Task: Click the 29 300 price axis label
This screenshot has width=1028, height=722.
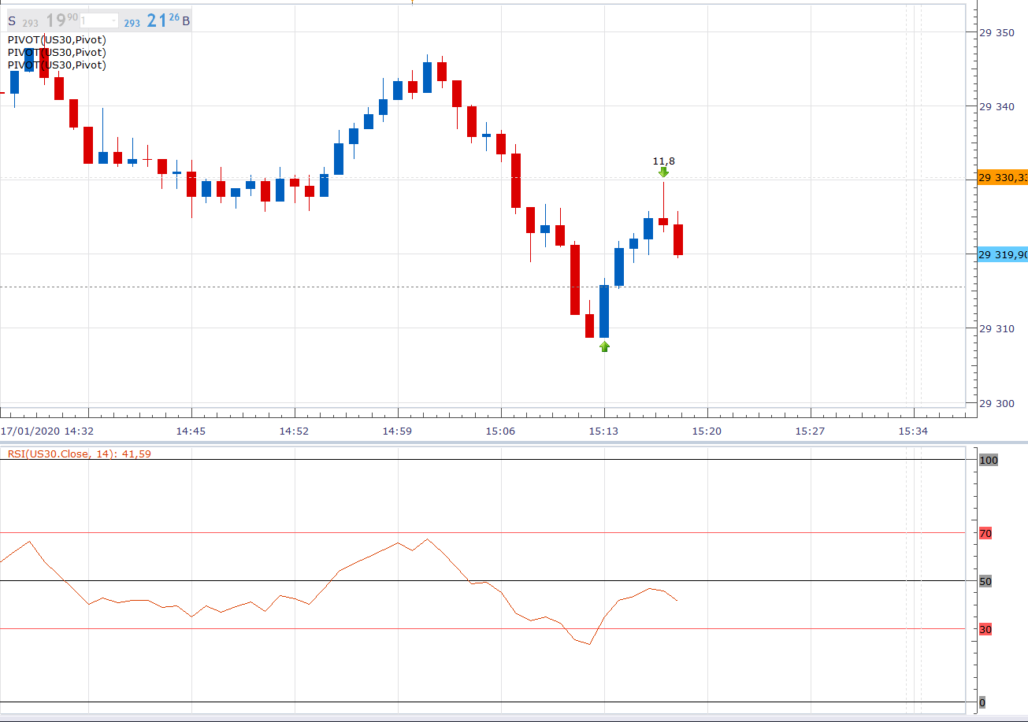Action: pyautogui.click(x=996, y=403)
